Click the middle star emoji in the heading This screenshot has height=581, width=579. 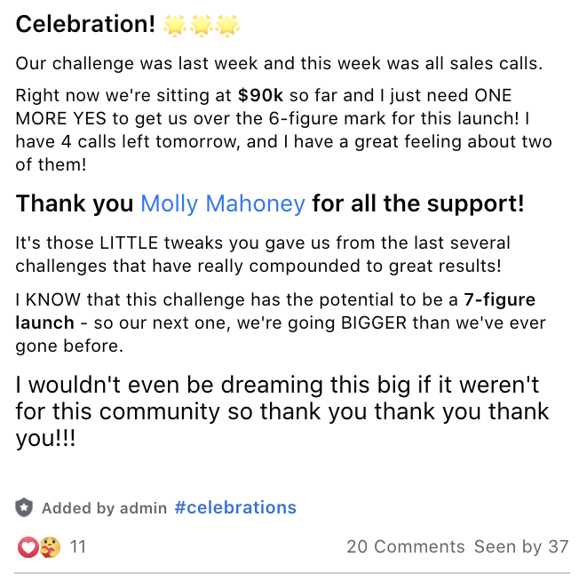(x=202, y=26)
